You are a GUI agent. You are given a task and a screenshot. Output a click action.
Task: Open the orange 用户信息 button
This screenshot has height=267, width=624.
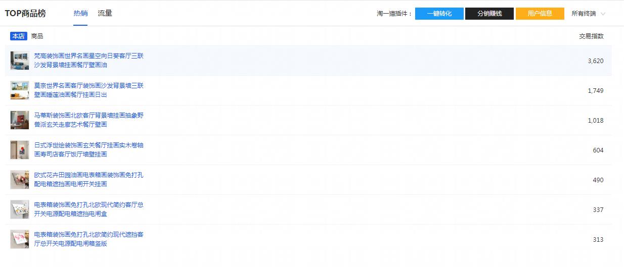pyautogui.click(x=540, y=14)
